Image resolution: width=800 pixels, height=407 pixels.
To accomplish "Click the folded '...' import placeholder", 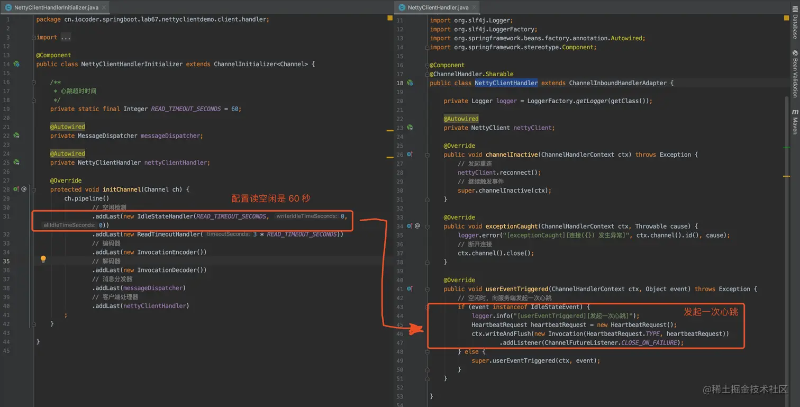I will coord(66,37).
